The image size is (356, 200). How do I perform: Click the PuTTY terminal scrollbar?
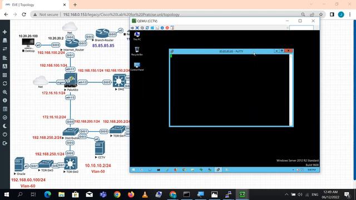(290, 90)
